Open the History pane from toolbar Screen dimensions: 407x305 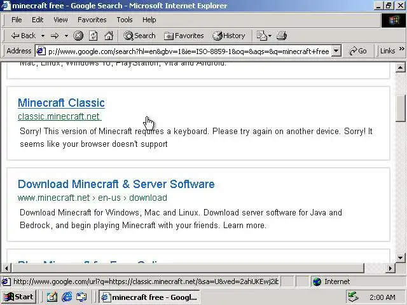(229, 36)
